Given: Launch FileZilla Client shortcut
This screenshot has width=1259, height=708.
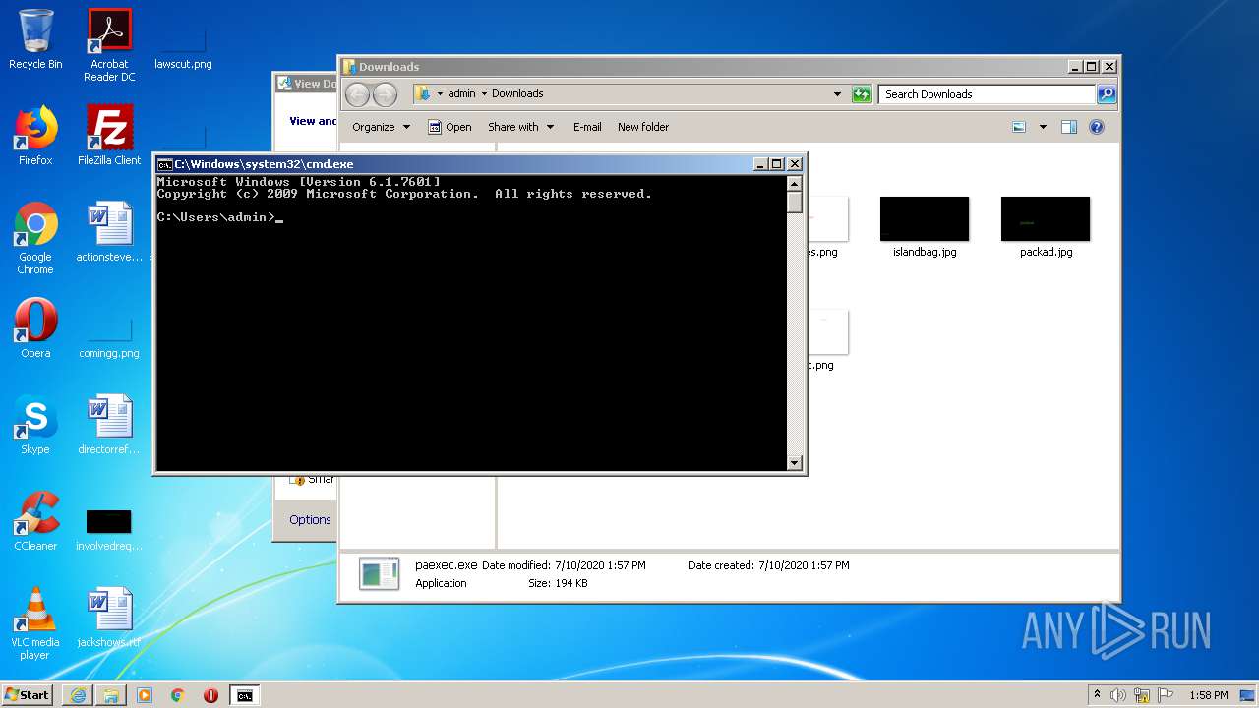Looking at the screenshot, I should pos(109,136).
